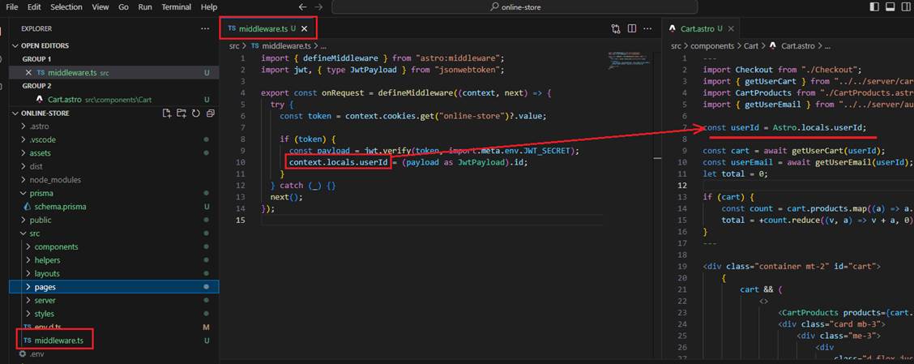This screenshot has width=914, height=364.
Task: Expand the layouts folder
Action: tap(28, 273)
